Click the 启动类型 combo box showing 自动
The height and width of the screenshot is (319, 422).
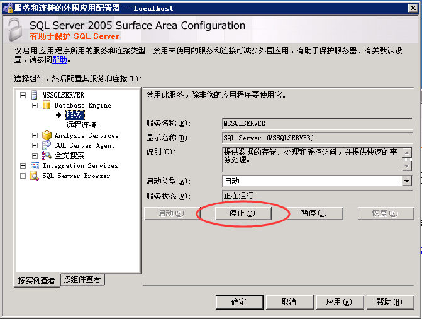(x=318, y=181)
